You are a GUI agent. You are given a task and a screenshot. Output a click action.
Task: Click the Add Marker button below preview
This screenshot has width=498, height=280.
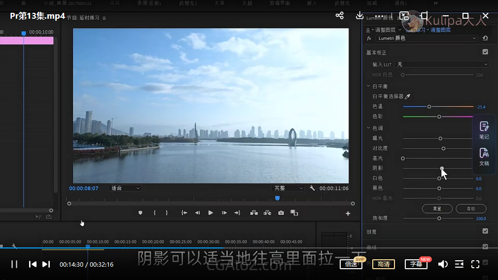[141, 213]
